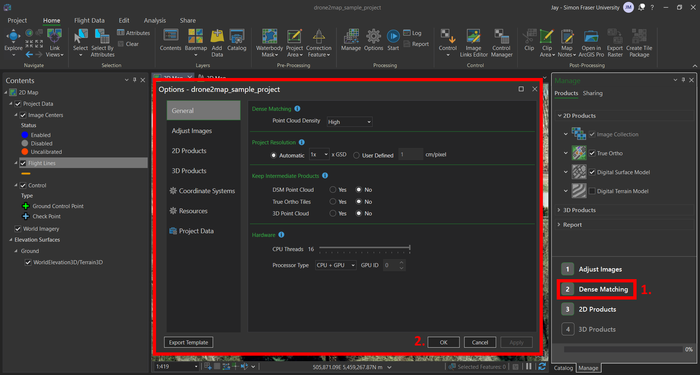
Task: Select Coordinate Systems in options list
Action: tap(207, 191)
